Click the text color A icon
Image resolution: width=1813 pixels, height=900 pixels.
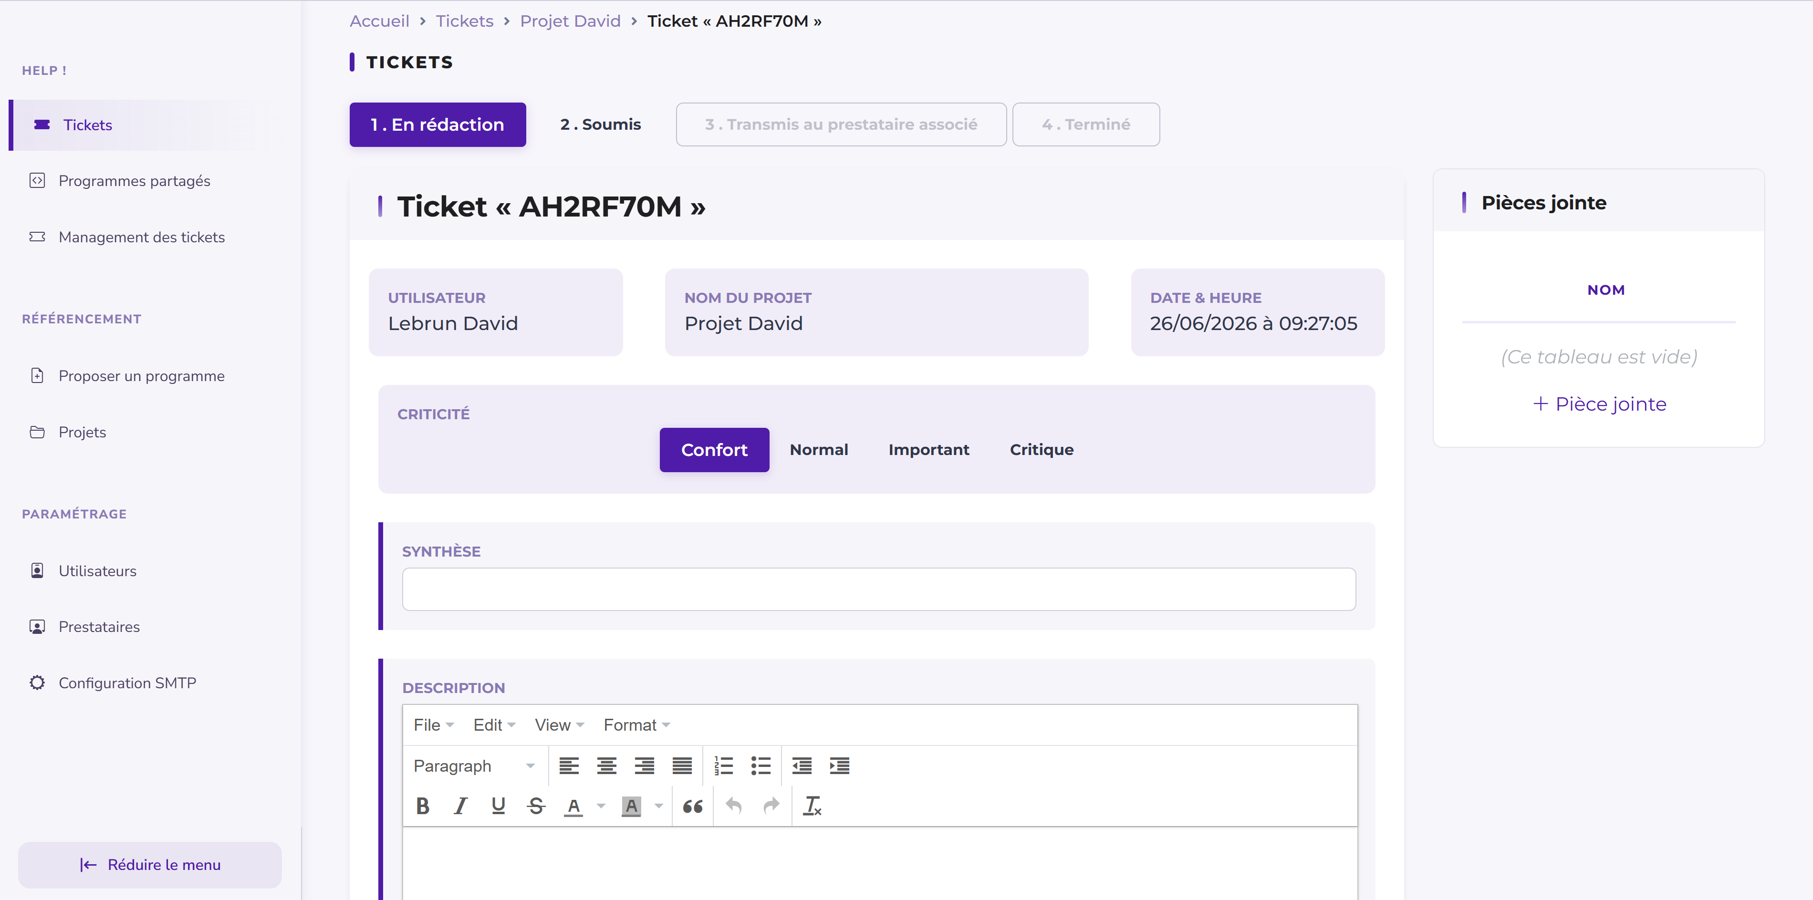[573, 806]
